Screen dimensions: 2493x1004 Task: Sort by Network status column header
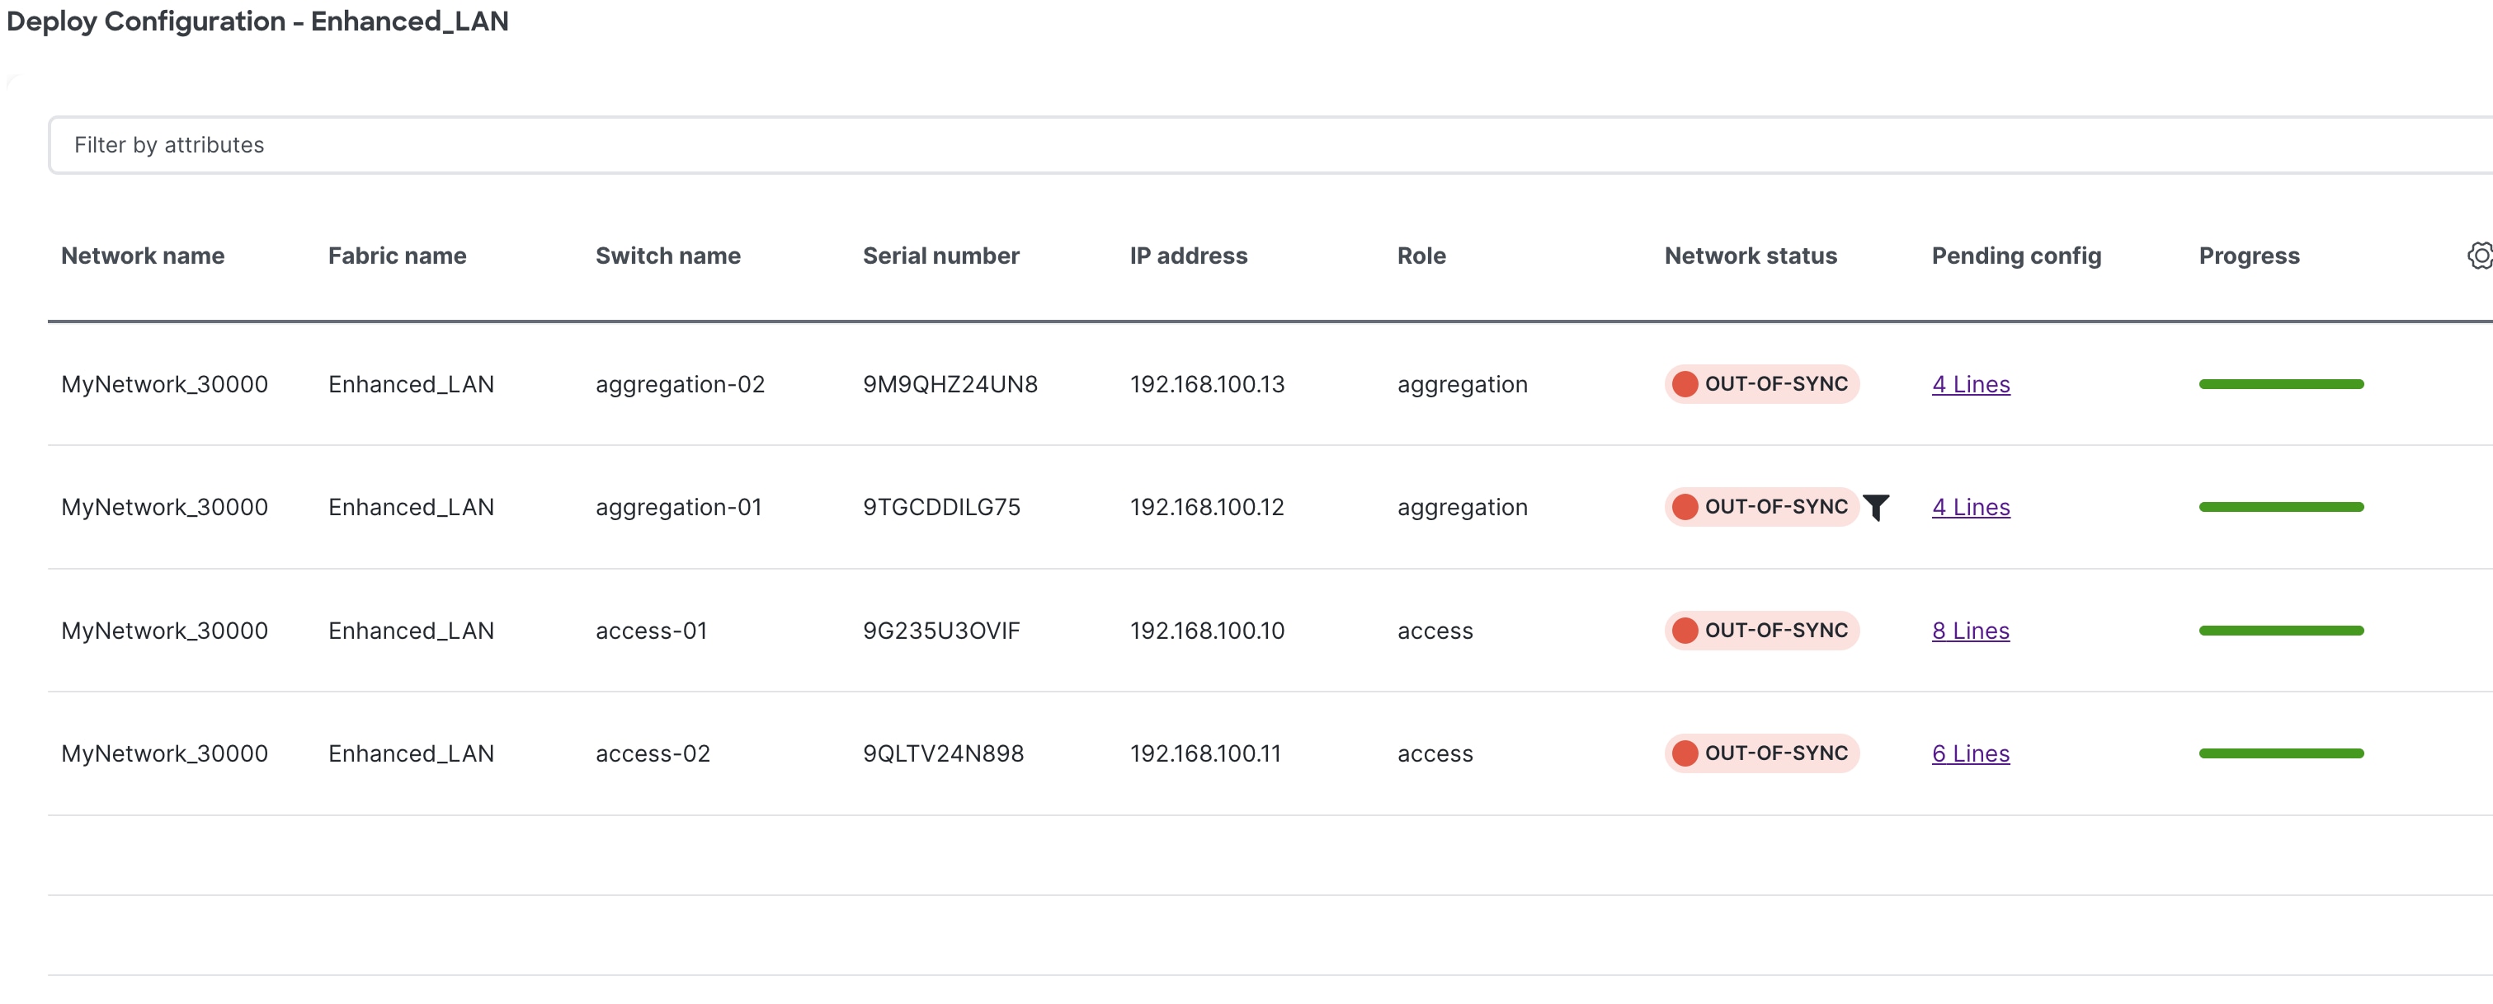[1750, 256]
